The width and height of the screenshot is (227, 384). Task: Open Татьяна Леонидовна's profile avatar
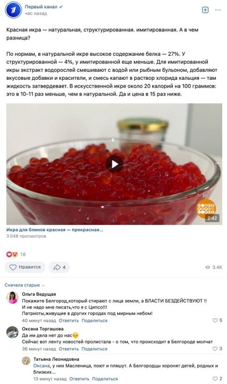(x=26, y=361)
